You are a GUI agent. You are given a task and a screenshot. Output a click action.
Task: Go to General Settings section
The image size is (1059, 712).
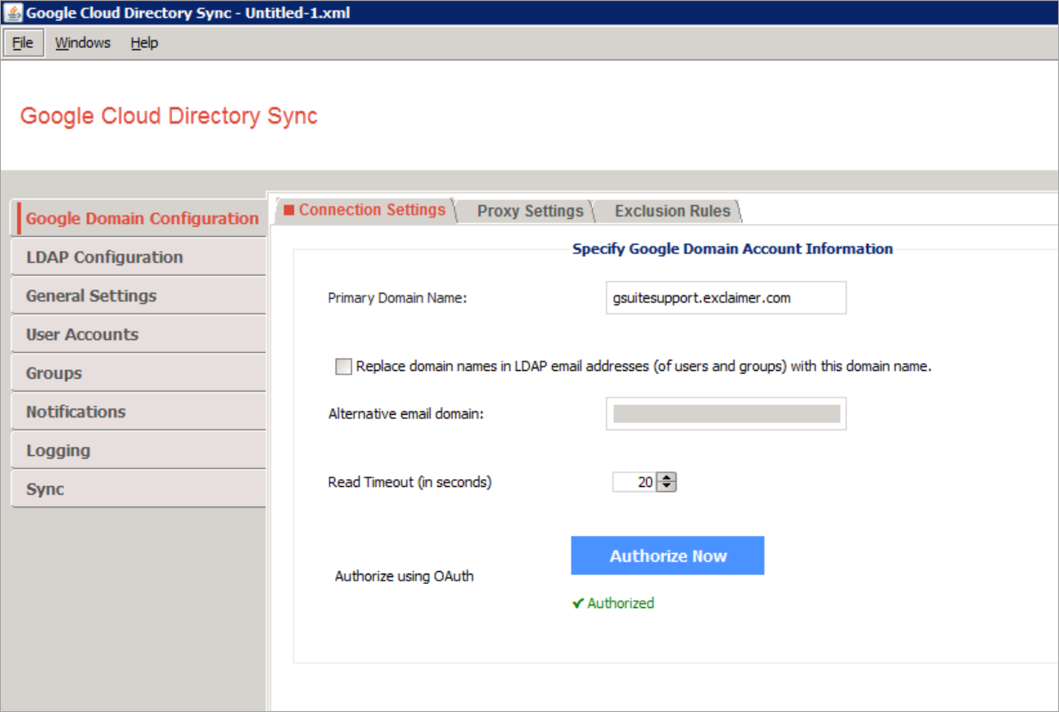tap(91, 296)
